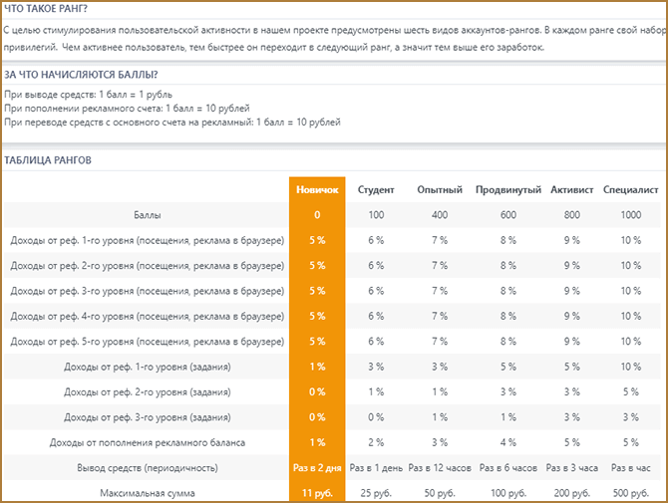Click Студент '6 %' in 2-го уровня (посещения) row
This screenshot has height=503, width=668.
376,266
